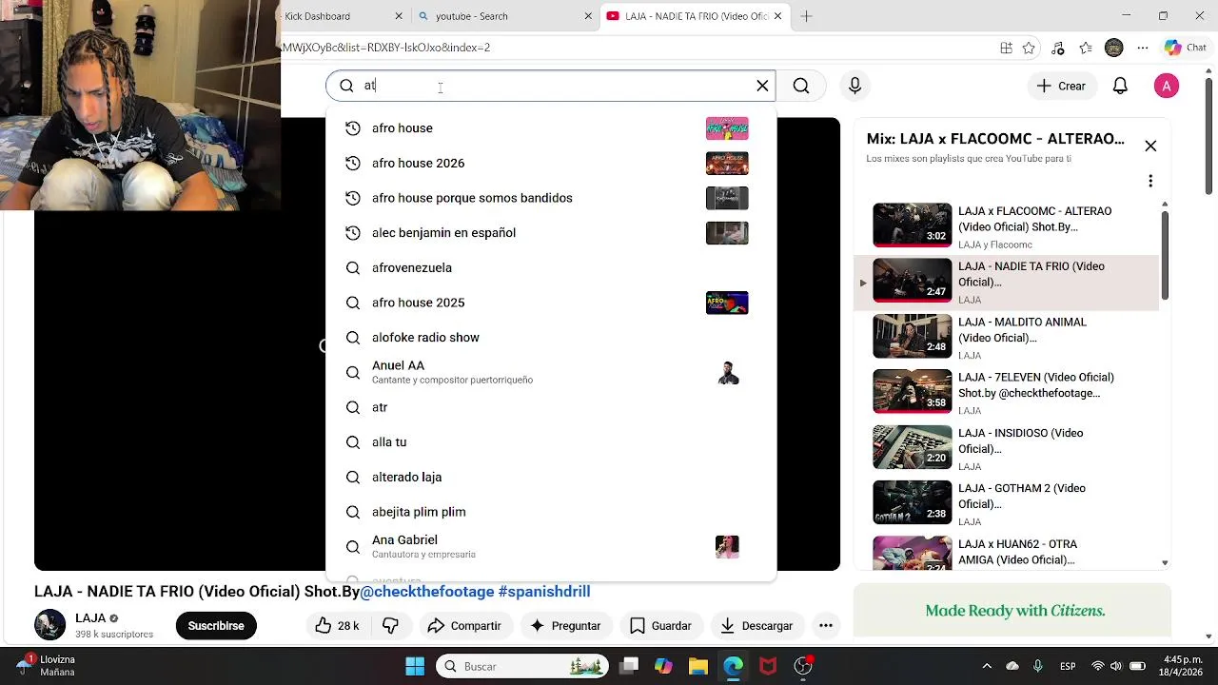Open the browser favorites icon
Viewport: 1218px width, 685px height.
1086,48
